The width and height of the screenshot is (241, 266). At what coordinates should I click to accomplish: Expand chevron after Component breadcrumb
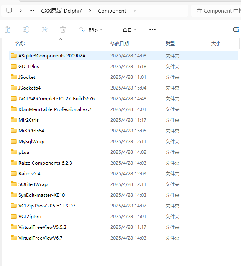[x=134, y=11]
